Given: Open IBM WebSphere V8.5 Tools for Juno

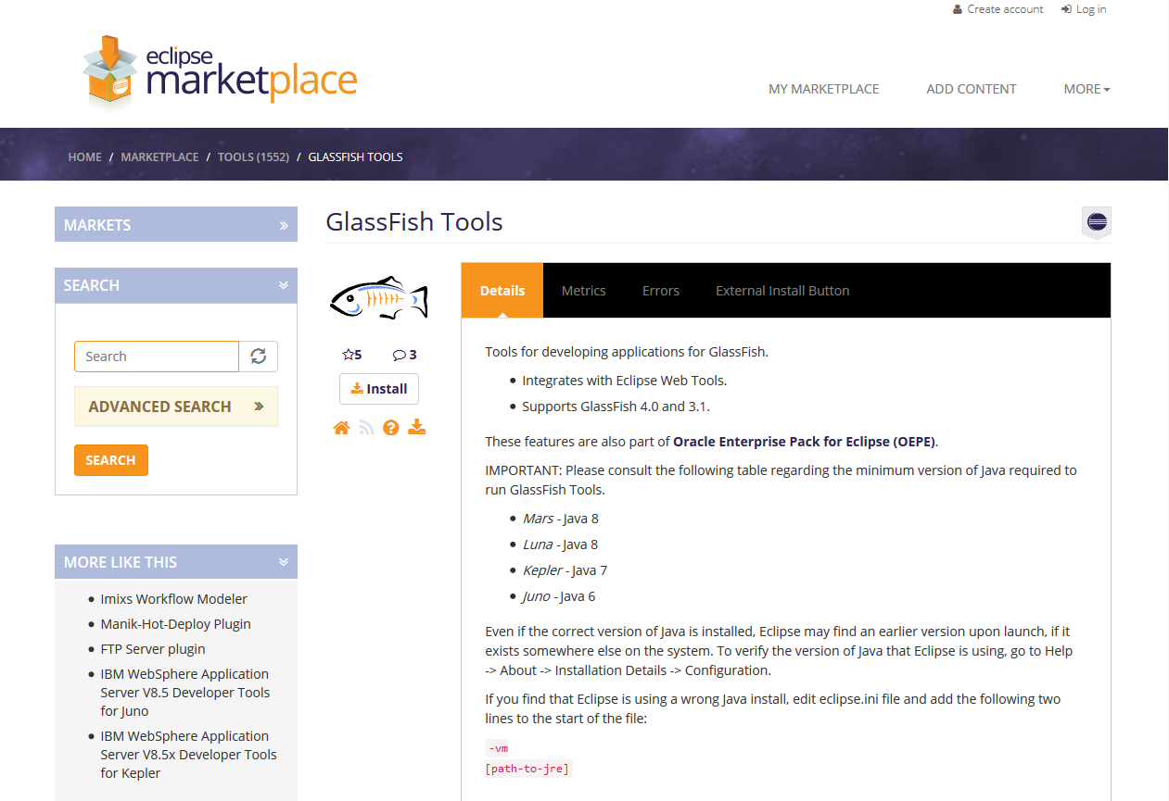Looking at the screenshot, I should 185,693.
